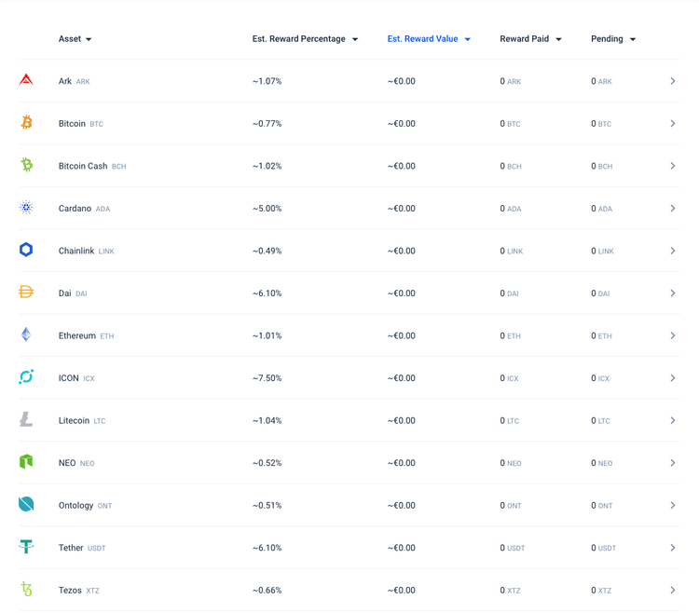Open Bitcoin Cash row chevron
This screenshot has width=699, height=613.
(x=673, y=166)
